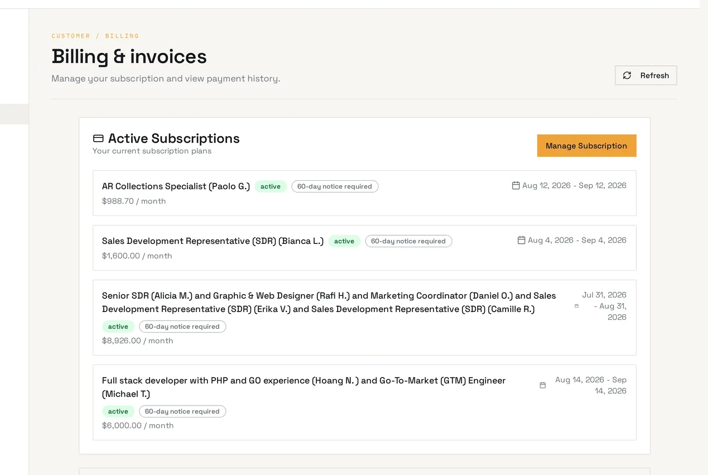Click the Refresh button
Image resolution: width=708 pixels, height=475 pixels.
646,75
